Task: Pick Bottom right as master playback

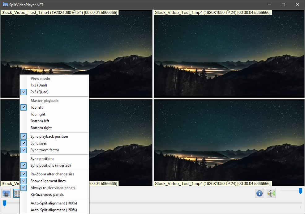Action: (x=41, y=128)
